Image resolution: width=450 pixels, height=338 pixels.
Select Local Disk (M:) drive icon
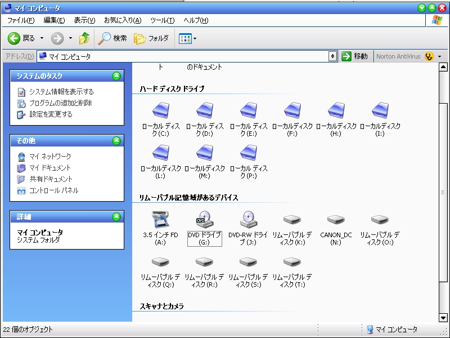click(x=205, y=152)
